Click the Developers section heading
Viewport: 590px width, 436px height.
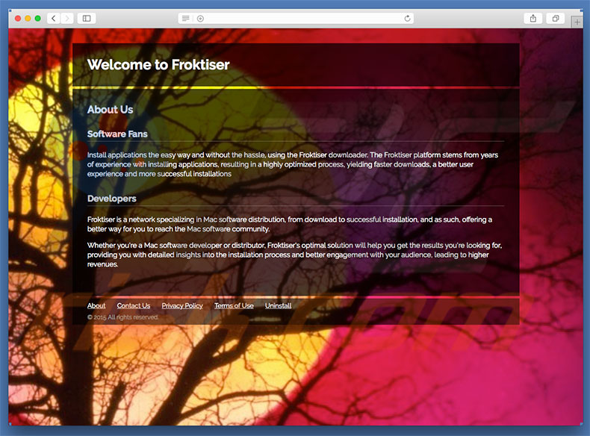pyautogui.click(x=111, y=199)
